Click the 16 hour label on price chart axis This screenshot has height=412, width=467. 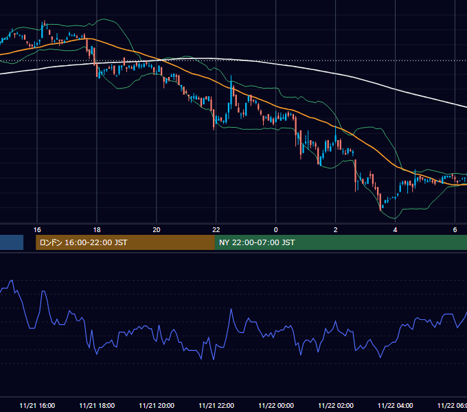(x=37, y=229)
